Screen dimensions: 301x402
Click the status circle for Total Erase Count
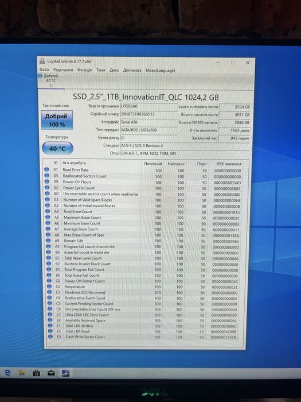[48, 211]
